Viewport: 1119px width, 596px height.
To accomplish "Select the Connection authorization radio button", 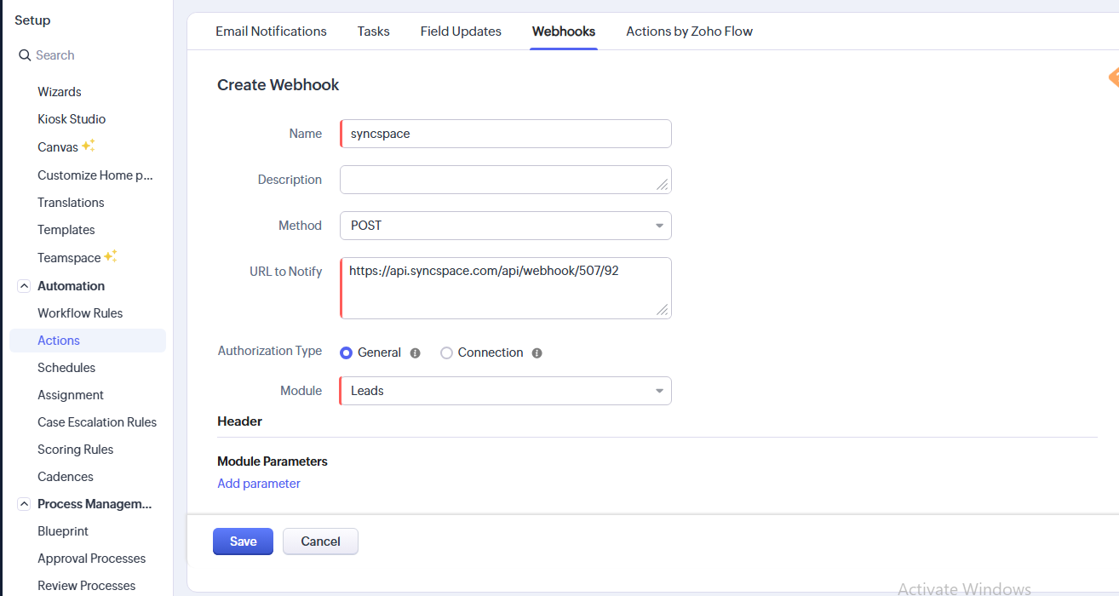I will coord(446,352).
